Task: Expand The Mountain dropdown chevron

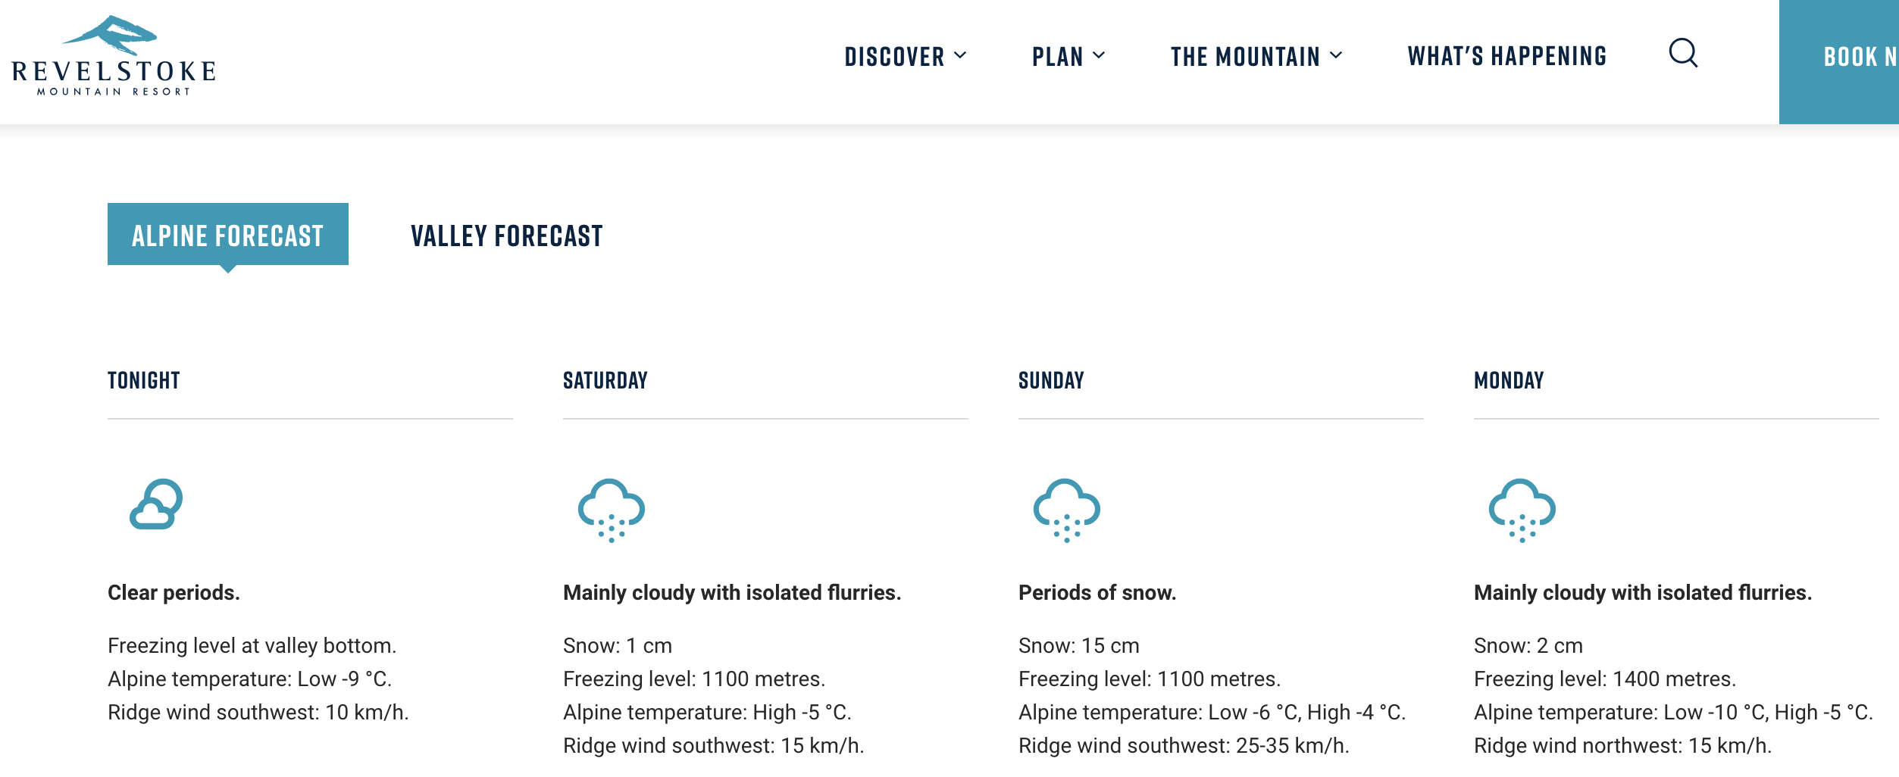Action: 1336,55
